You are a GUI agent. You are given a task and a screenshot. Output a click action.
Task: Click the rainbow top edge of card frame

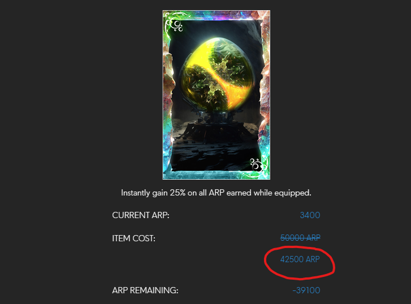[217, 15]
